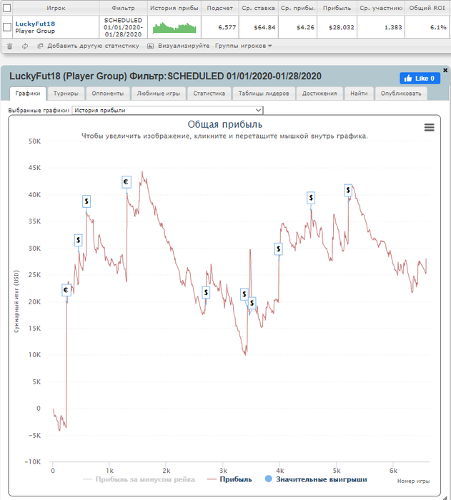Image resolution: width=451 pixels, height=500 pixels.
Task: Switch to the Графики tab
Action: coord(28,94)
